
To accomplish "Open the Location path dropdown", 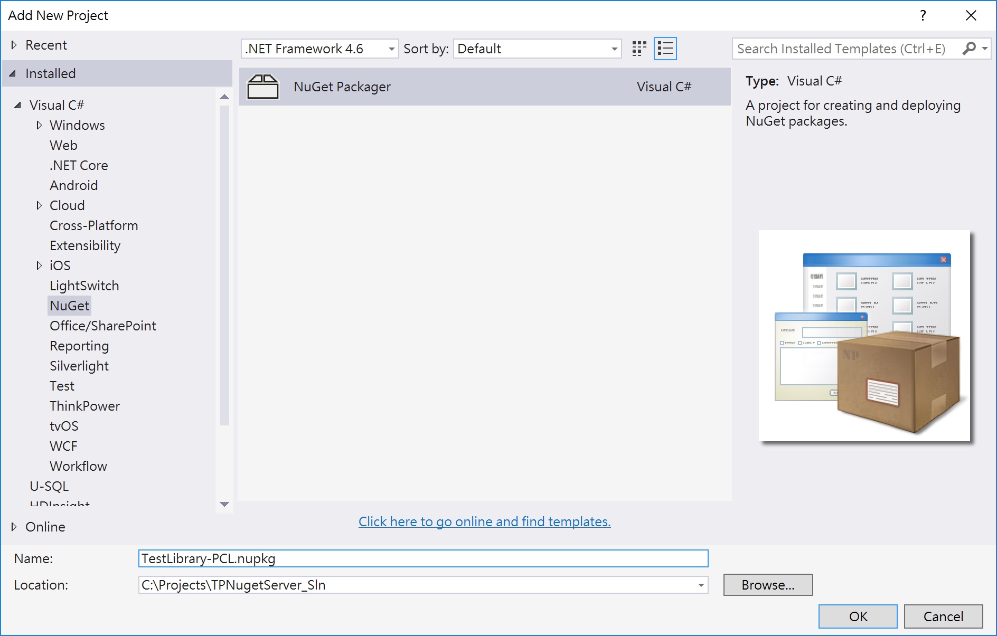I will [x=701, y=585].
